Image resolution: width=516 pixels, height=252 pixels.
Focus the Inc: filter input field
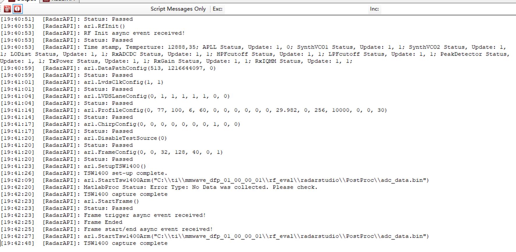448,9
